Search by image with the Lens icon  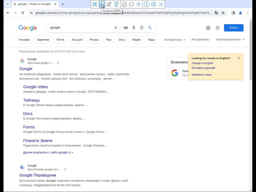point(142,27)
